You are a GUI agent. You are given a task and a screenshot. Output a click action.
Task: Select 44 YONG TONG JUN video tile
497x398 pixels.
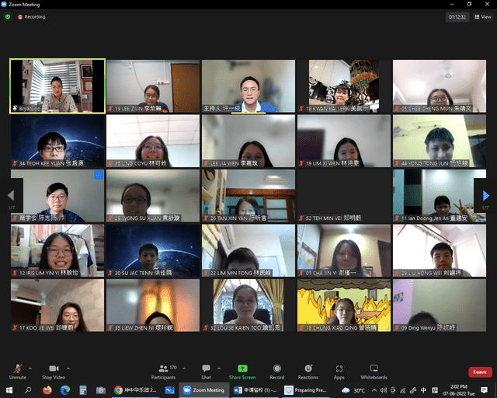[440, 141]
